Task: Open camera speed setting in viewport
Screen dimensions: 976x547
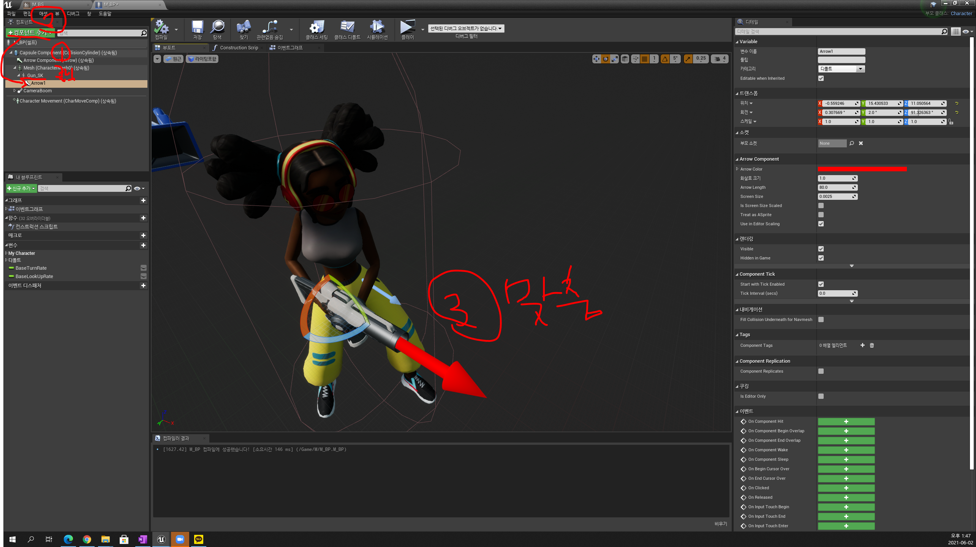Action: click(720, 59)
